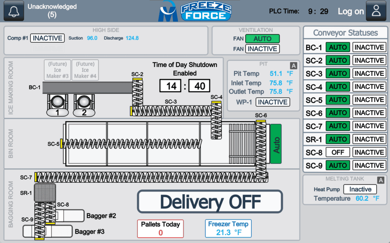Click the SC-7 long screw conveyor
This screenshot has height=243, width=390.
[x=151, y=177]
